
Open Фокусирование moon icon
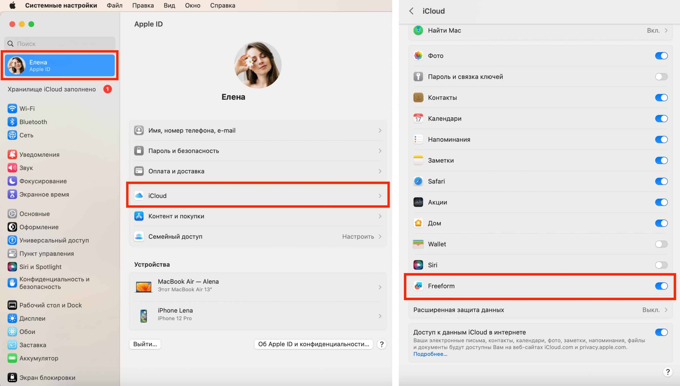12,181
